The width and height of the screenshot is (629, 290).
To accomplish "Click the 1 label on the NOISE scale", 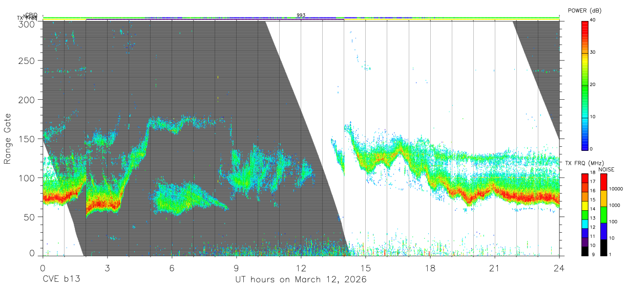I will tap(610, 255).
